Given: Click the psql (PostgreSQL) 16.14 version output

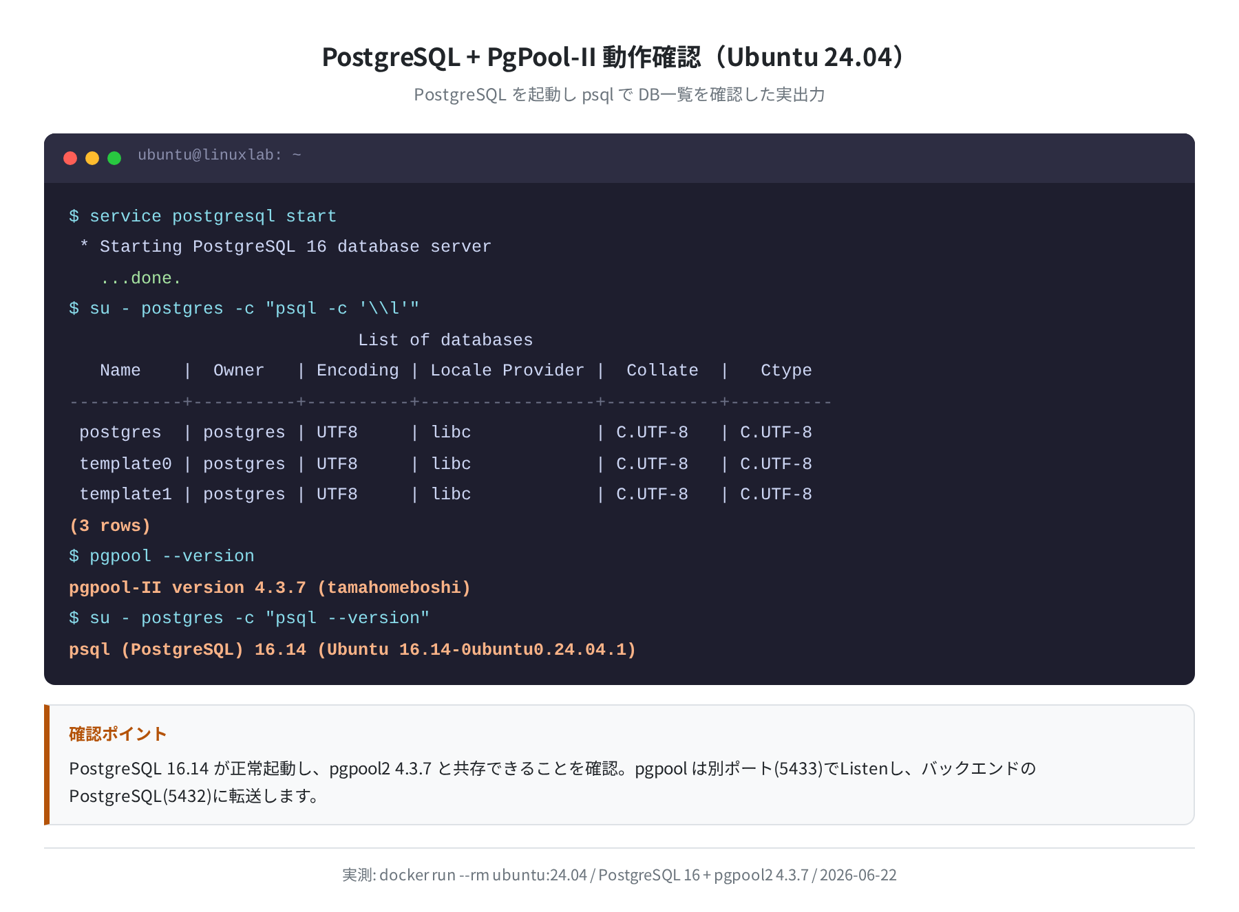Looking at the screenshot, I should [352, 649].
